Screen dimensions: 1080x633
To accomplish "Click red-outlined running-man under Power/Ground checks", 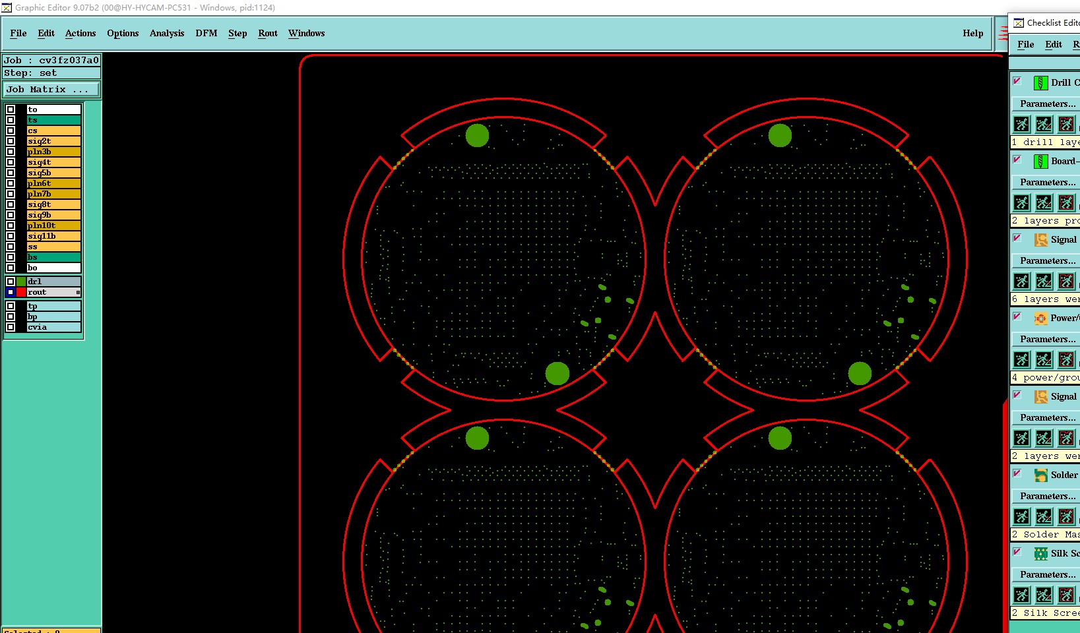I will pos(1066,359).
